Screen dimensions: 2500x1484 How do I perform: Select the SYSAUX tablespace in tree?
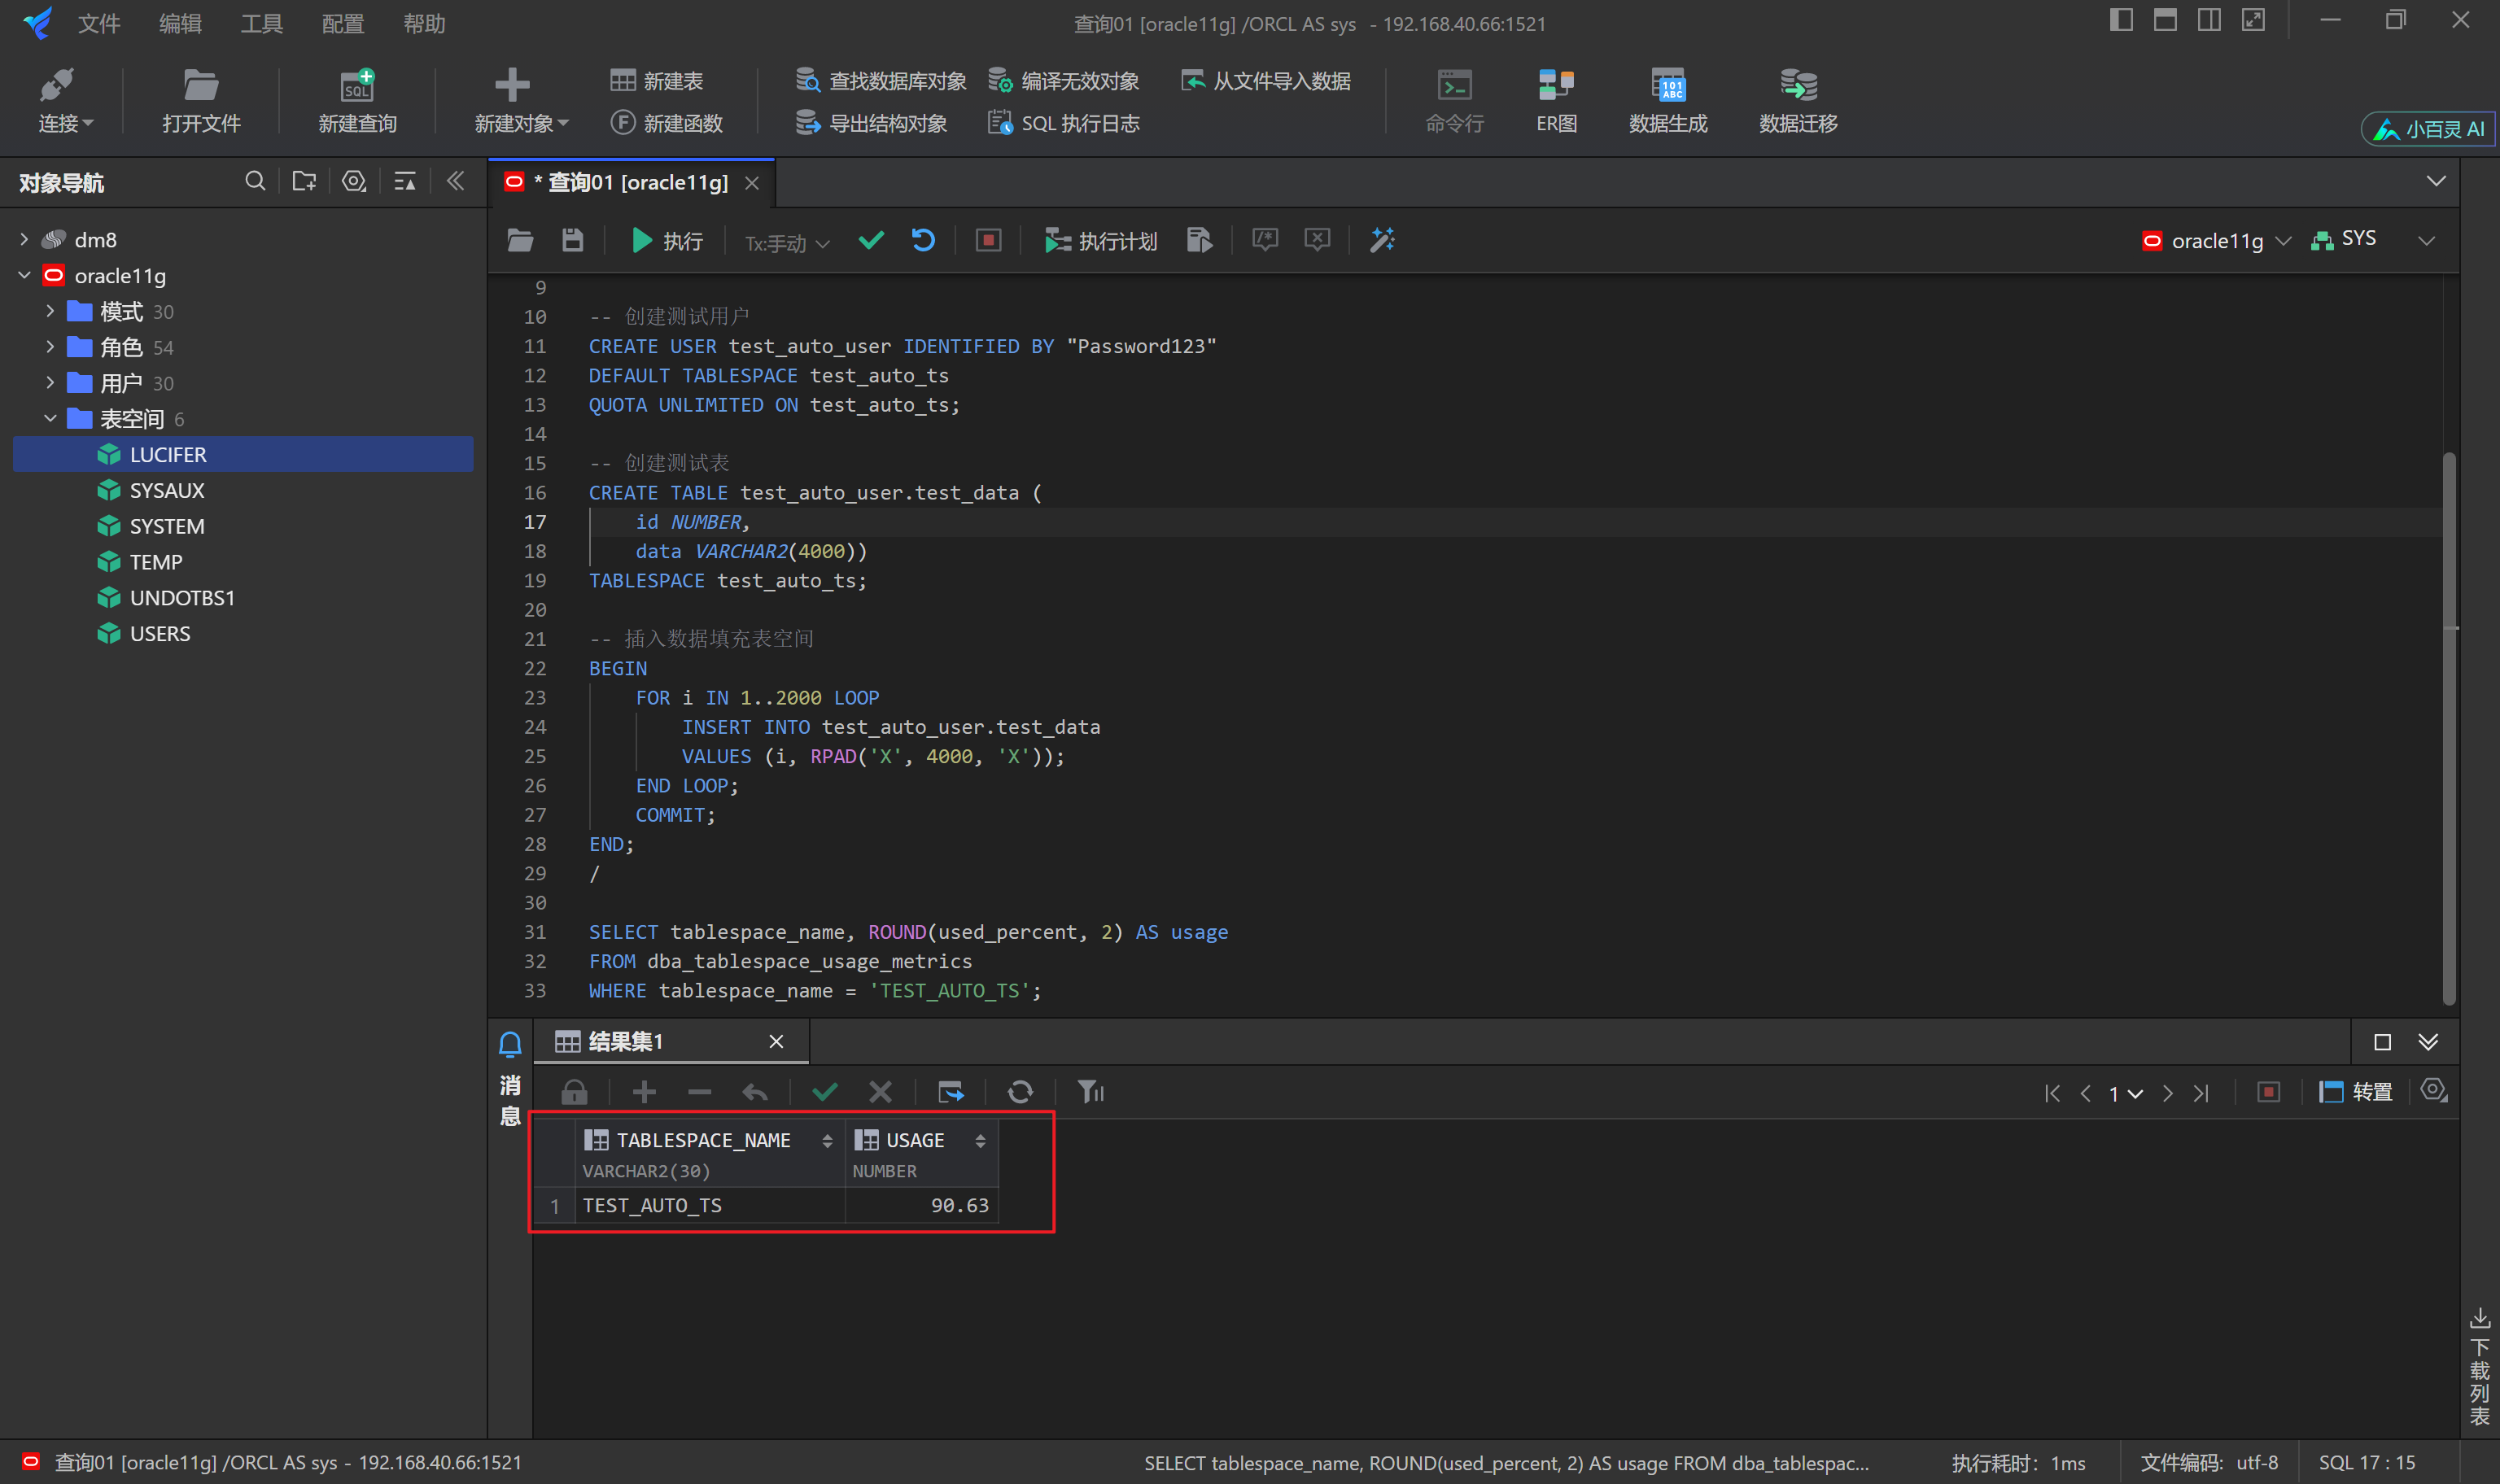coord(166,491)
